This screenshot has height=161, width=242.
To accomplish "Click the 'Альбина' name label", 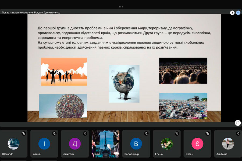I will point(222,154).
